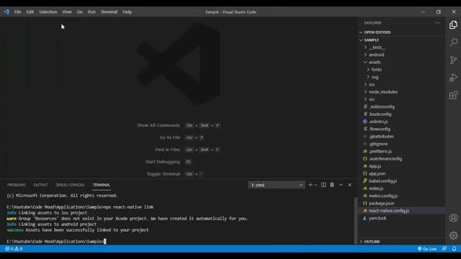Open the .gitignore file
This screenshot has height=259, width=461.
[x=402, y=144]
